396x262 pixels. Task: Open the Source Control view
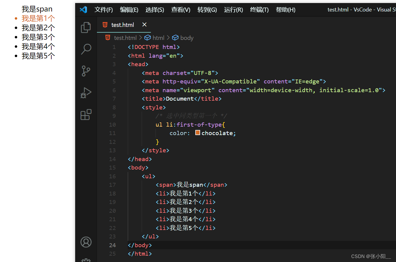tap(86, 71)
